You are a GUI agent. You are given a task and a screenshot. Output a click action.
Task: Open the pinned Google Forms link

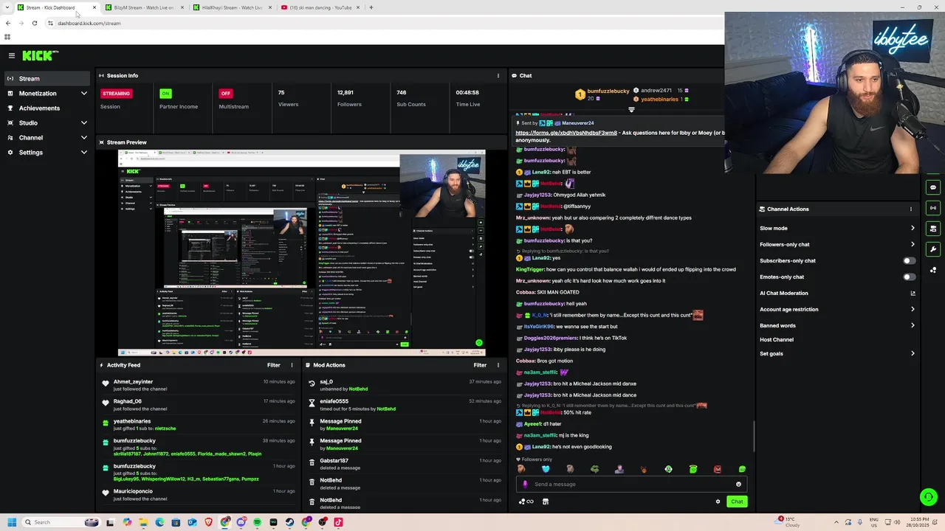[566, 133]
